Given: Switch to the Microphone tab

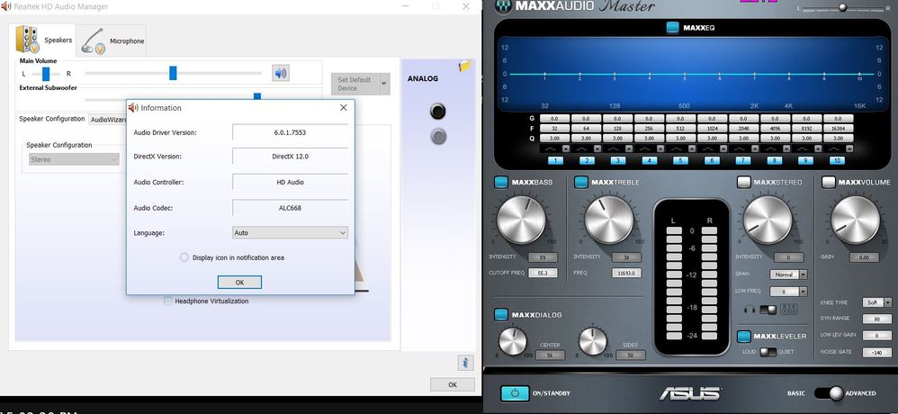Looking at the screenshot, I should coord(112,40).
